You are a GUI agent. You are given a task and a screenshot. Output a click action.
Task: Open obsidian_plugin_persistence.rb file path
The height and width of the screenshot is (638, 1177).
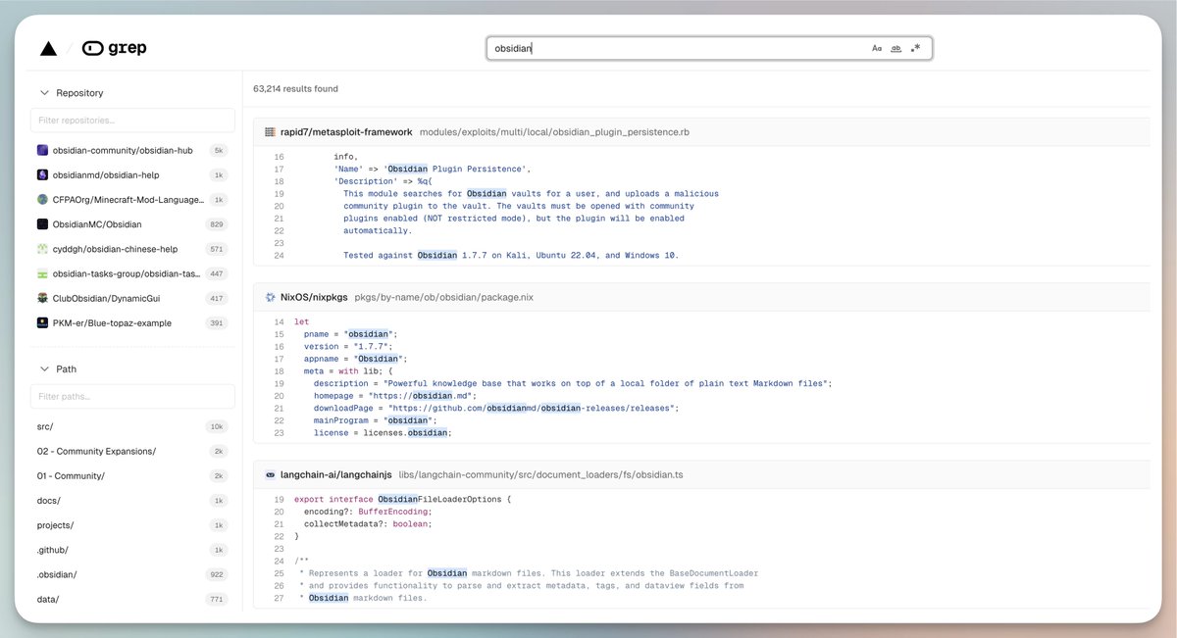[554, 131]
